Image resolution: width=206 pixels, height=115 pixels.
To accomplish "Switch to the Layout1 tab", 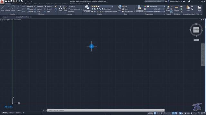I will pos(12,113).
